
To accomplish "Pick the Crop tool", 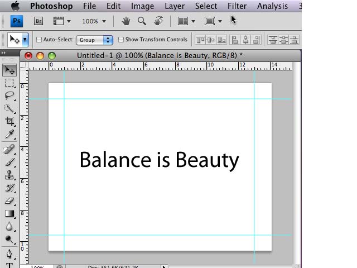I will 9,121.
